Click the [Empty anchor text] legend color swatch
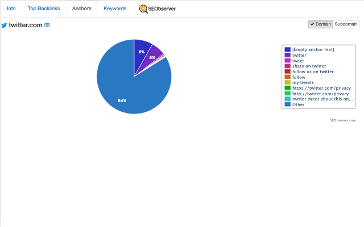The image size is (364, 227). click(x=287, y=49)
